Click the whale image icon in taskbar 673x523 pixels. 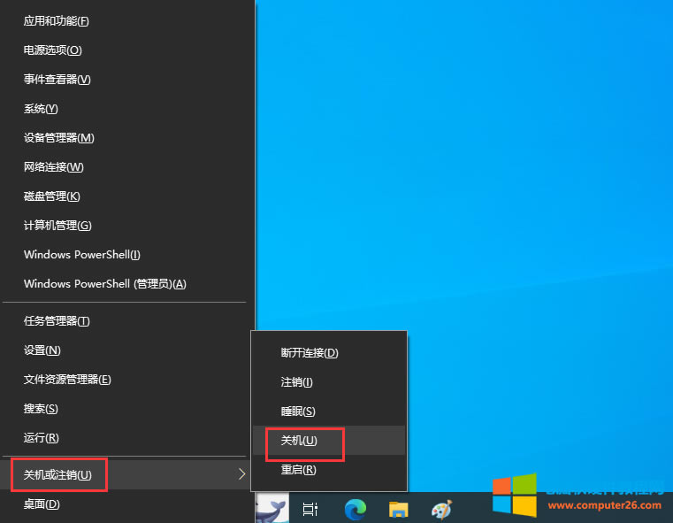270,508
